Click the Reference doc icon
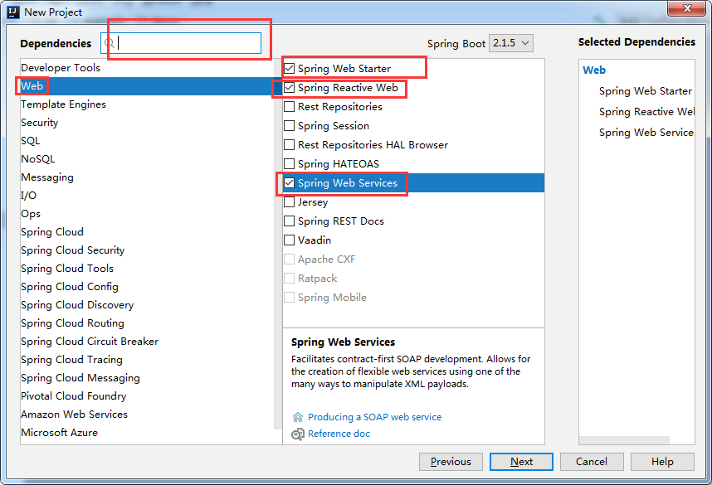 pos(297,434)
